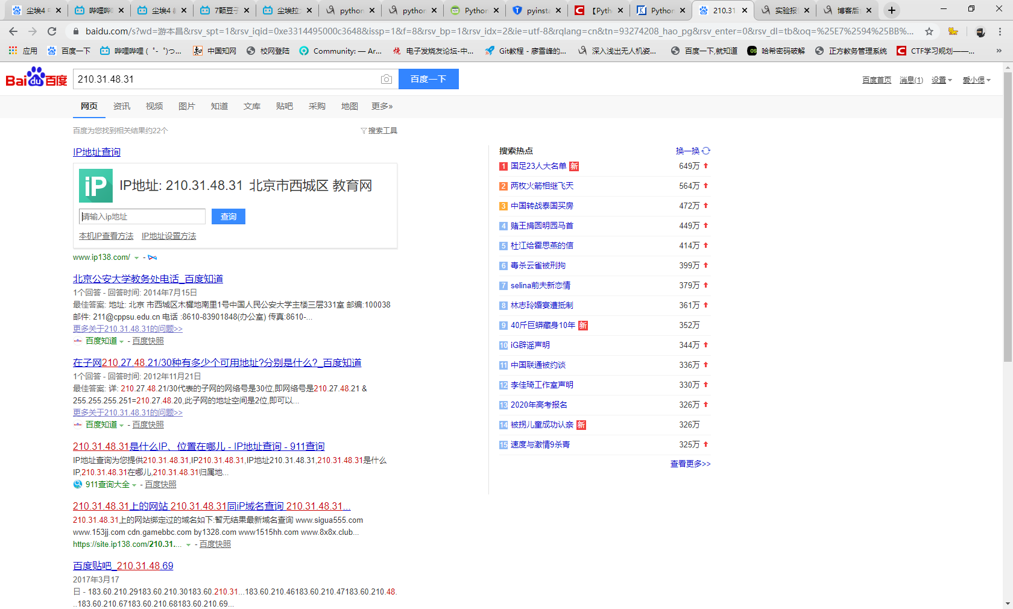The image size is (1013, 609).
Task: Open the 应用 apps shortcut in bookmarks bar
Action: 23,51
